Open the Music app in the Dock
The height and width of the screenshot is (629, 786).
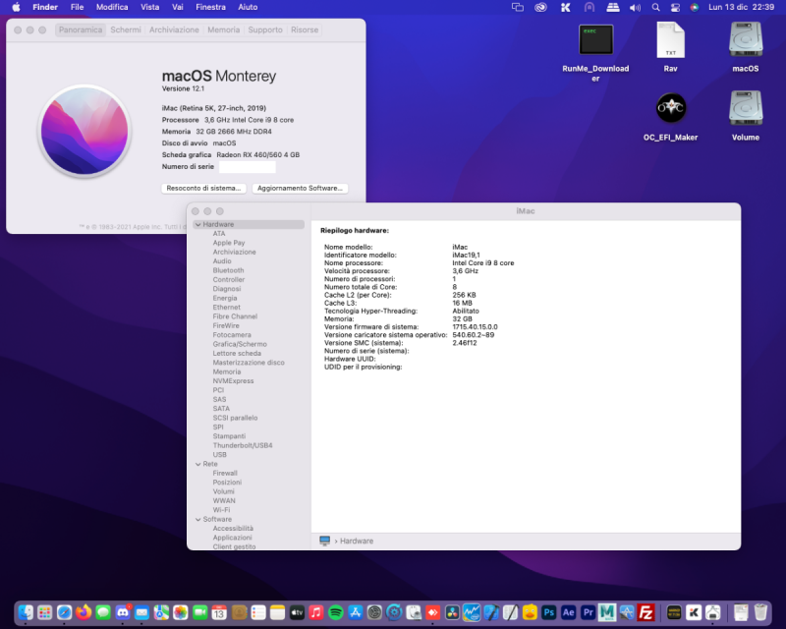[316, 612]
